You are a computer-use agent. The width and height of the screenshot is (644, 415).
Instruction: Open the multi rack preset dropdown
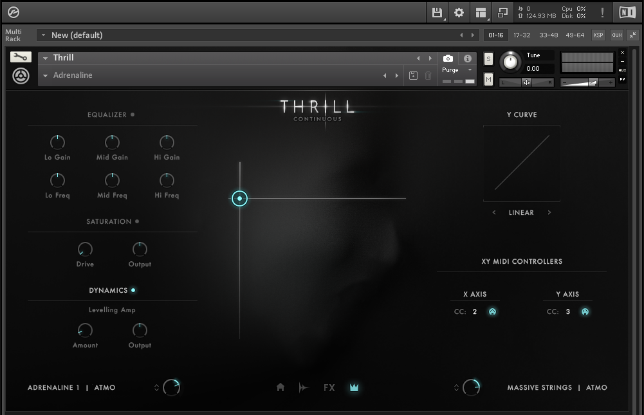tap(43, 35)
